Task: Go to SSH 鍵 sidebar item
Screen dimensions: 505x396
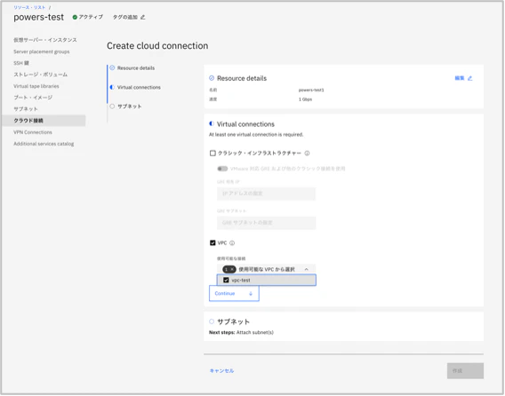Action: [21, 63]
